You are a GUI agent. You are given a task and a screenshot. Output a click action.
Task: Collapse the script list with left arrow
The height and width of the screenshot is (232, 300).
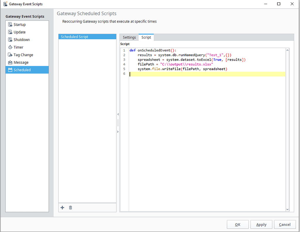coord(118,114)
